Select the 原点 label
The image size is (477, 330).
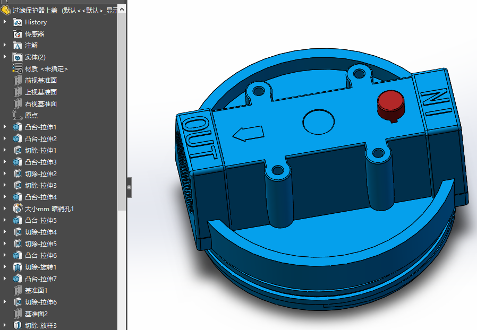click(x=31, y=116)
